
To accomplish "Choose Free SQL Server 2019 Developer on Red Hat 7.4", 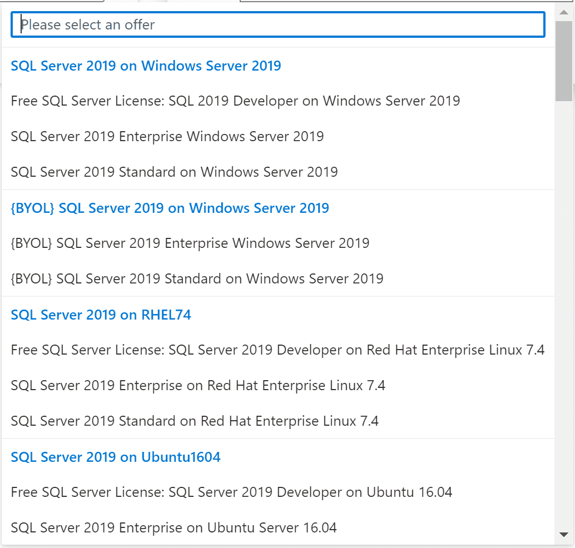I will click(277, 350).
